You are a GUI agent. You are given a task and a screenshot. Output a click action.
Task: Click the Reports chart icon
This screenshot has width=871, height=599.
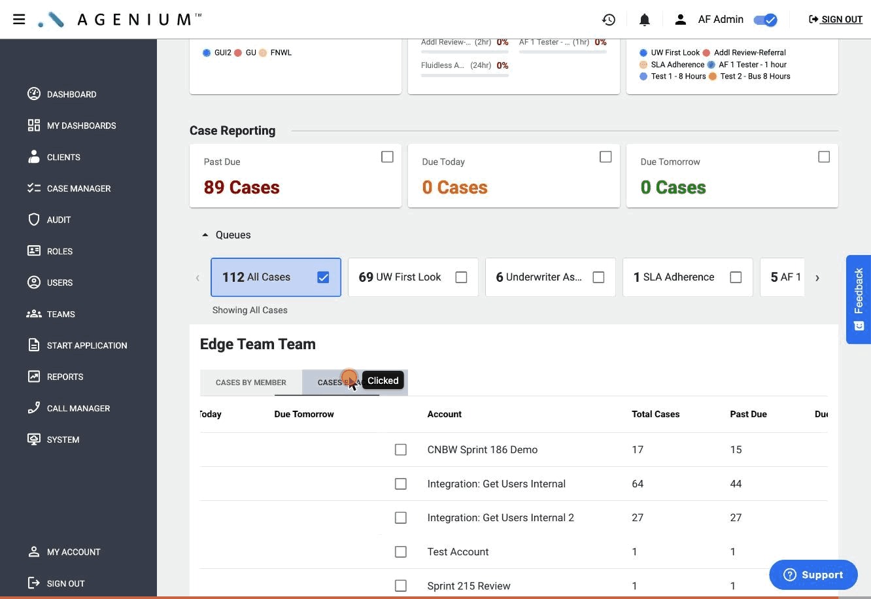pos(34,376)
